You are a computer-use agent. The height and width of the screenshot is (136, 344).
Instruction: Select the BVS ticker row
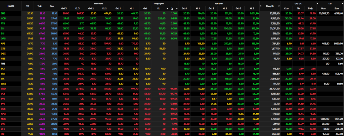tap(172, 124)
